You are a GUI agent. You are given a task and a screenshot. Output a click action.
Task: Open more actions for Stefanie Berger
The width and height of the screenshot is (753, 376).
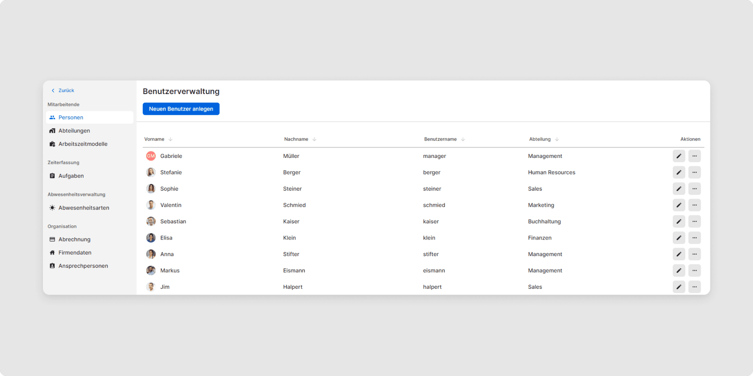[695, 172]
